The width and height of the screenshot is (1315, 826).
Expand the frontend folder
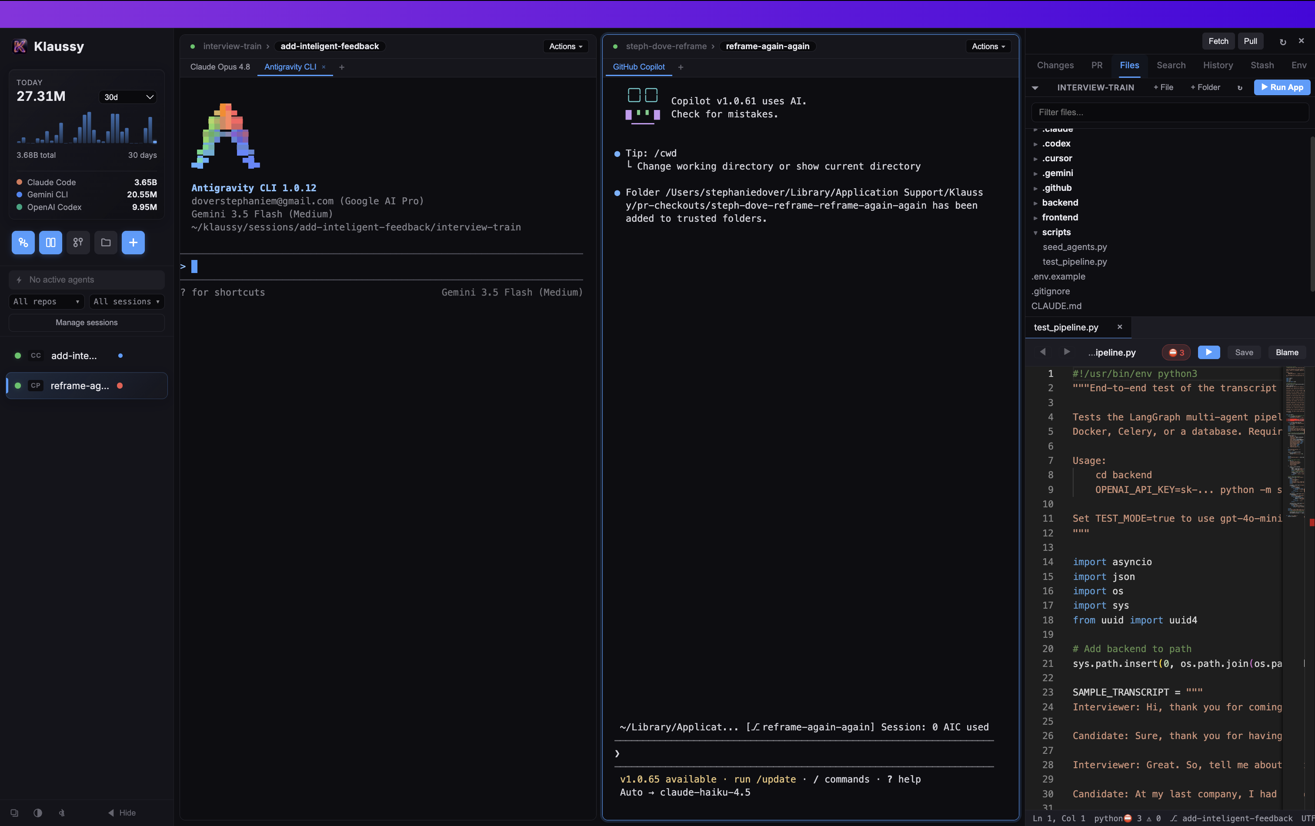pyautogui.click(x=1059, y=217)
